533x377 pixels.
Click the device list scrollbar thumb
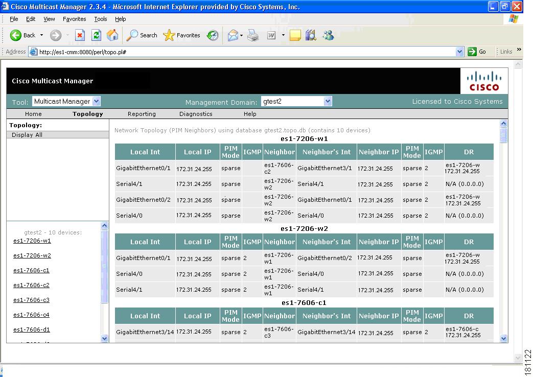click(x=104, y=266)
